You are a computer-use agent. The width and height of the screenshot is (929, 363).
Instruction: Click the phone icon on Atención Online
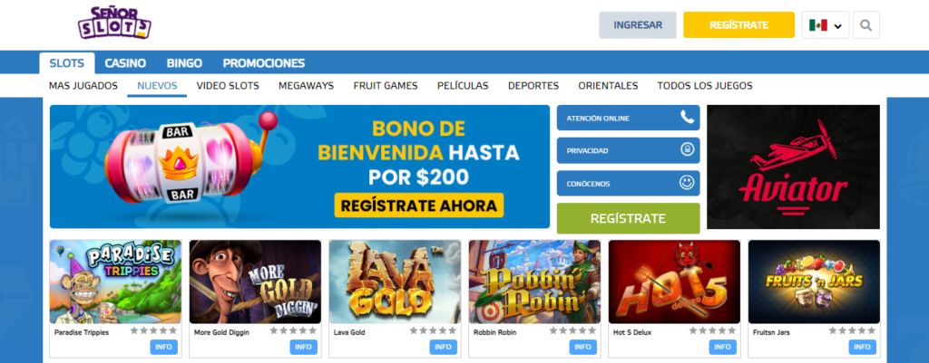click(687, 118)
